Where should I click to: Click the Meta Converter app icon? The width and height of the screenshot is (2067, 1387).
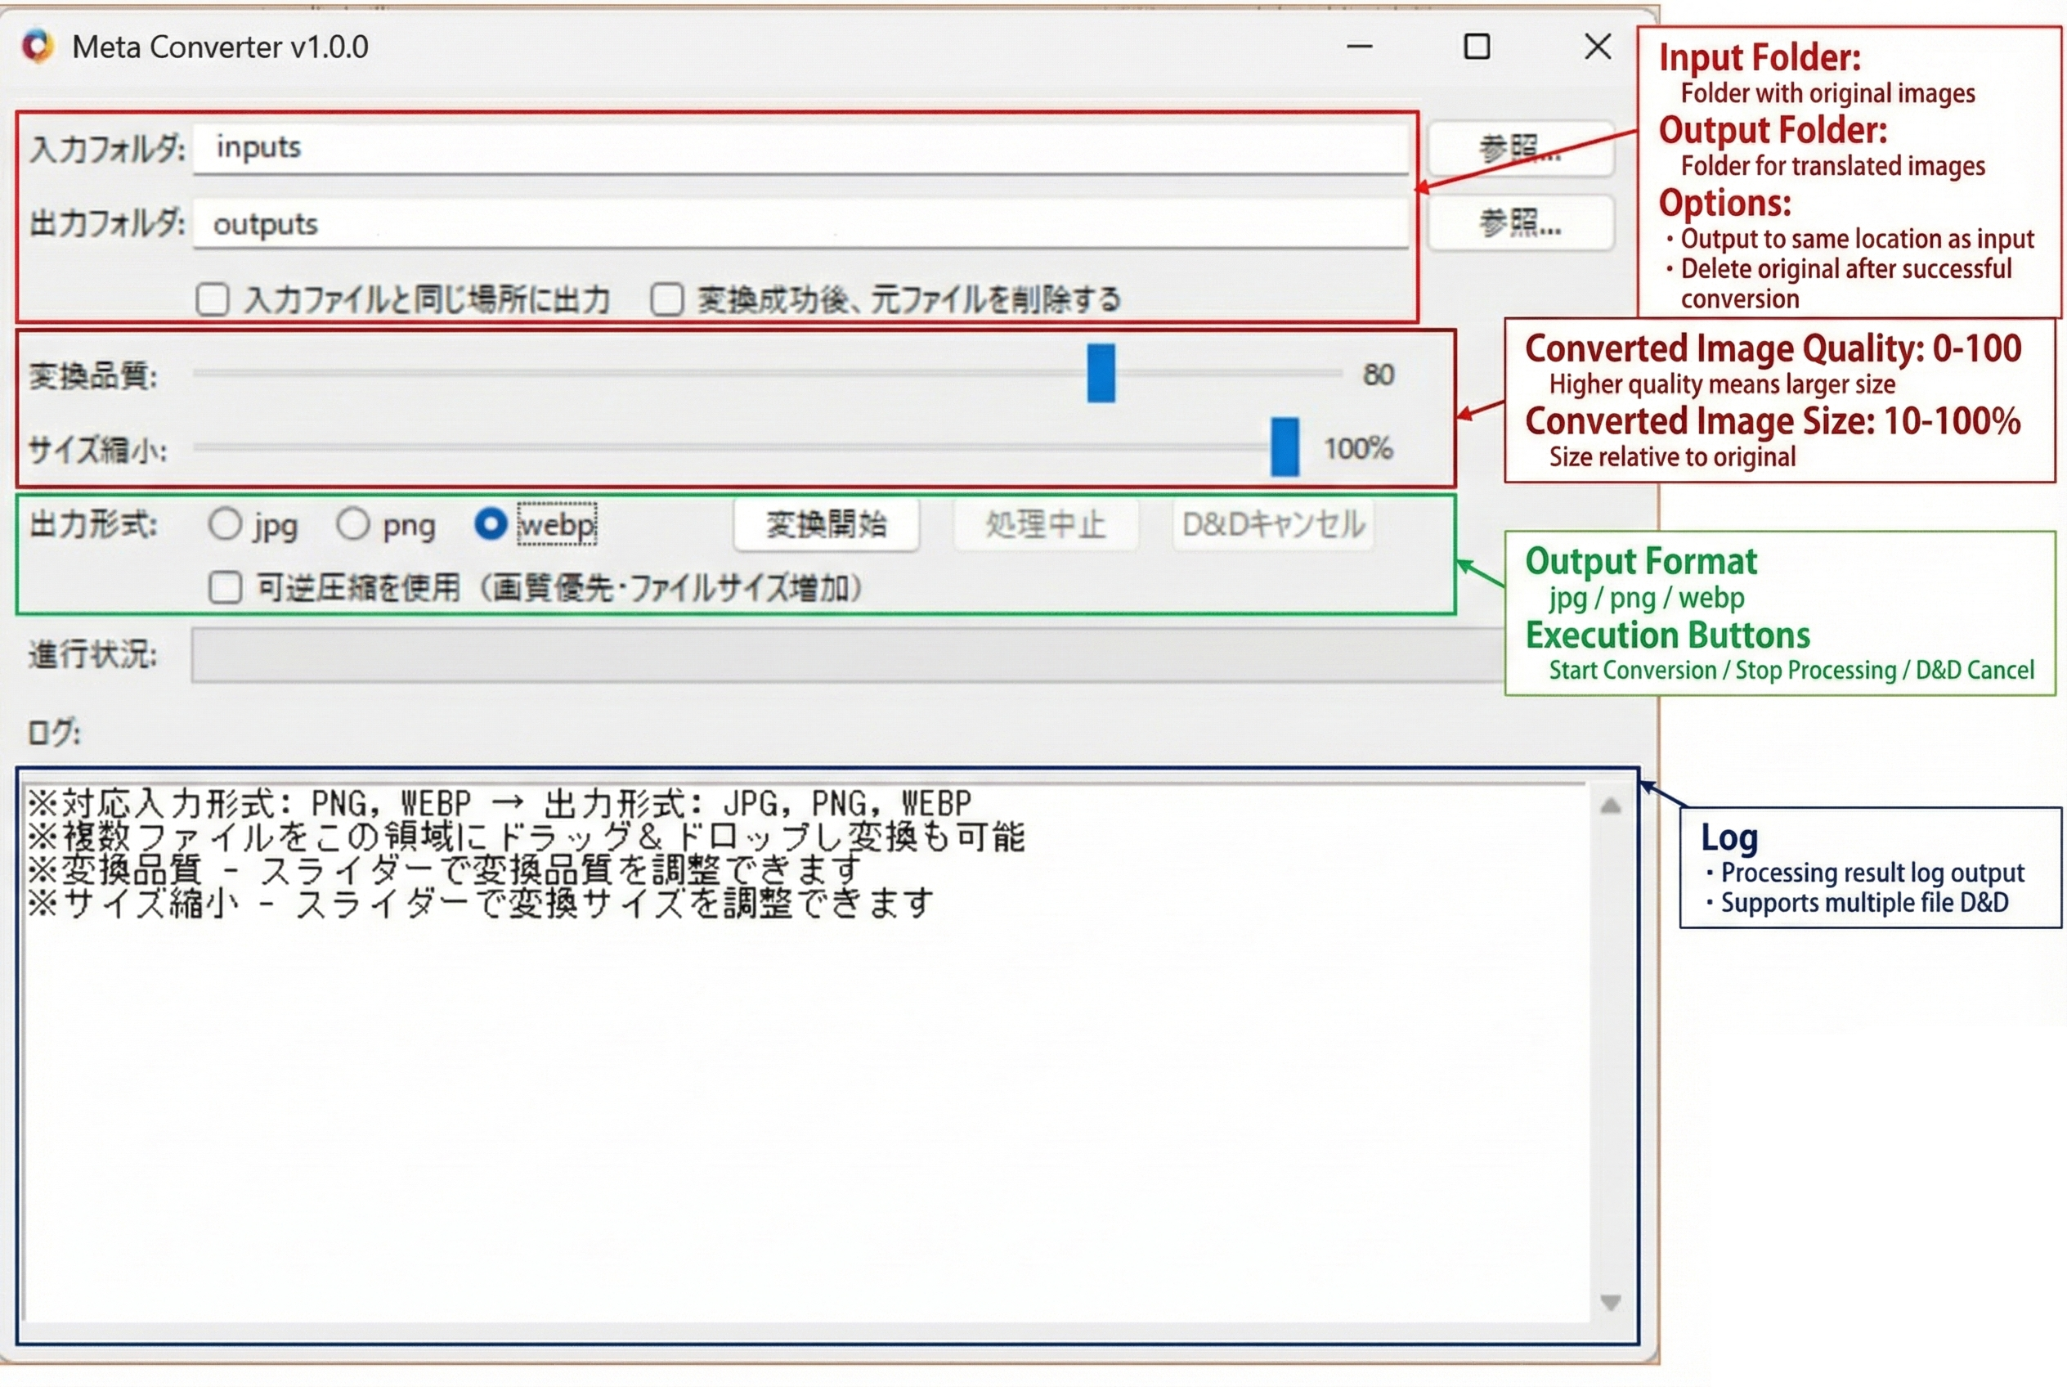38,47
